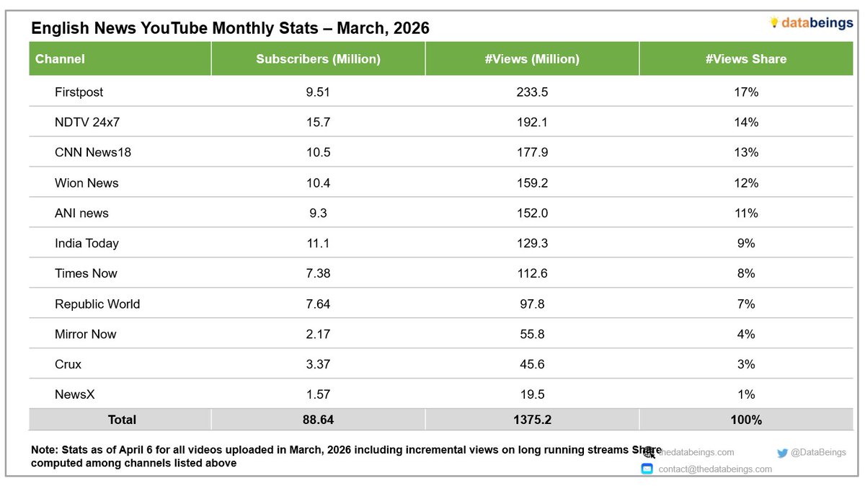
Task: Click India Today subscribers value 11.1
Action: point(318,244)
